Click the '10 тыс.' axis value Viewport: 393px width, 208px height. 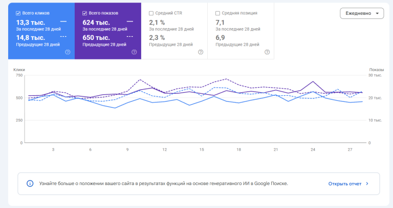point(375,120)
